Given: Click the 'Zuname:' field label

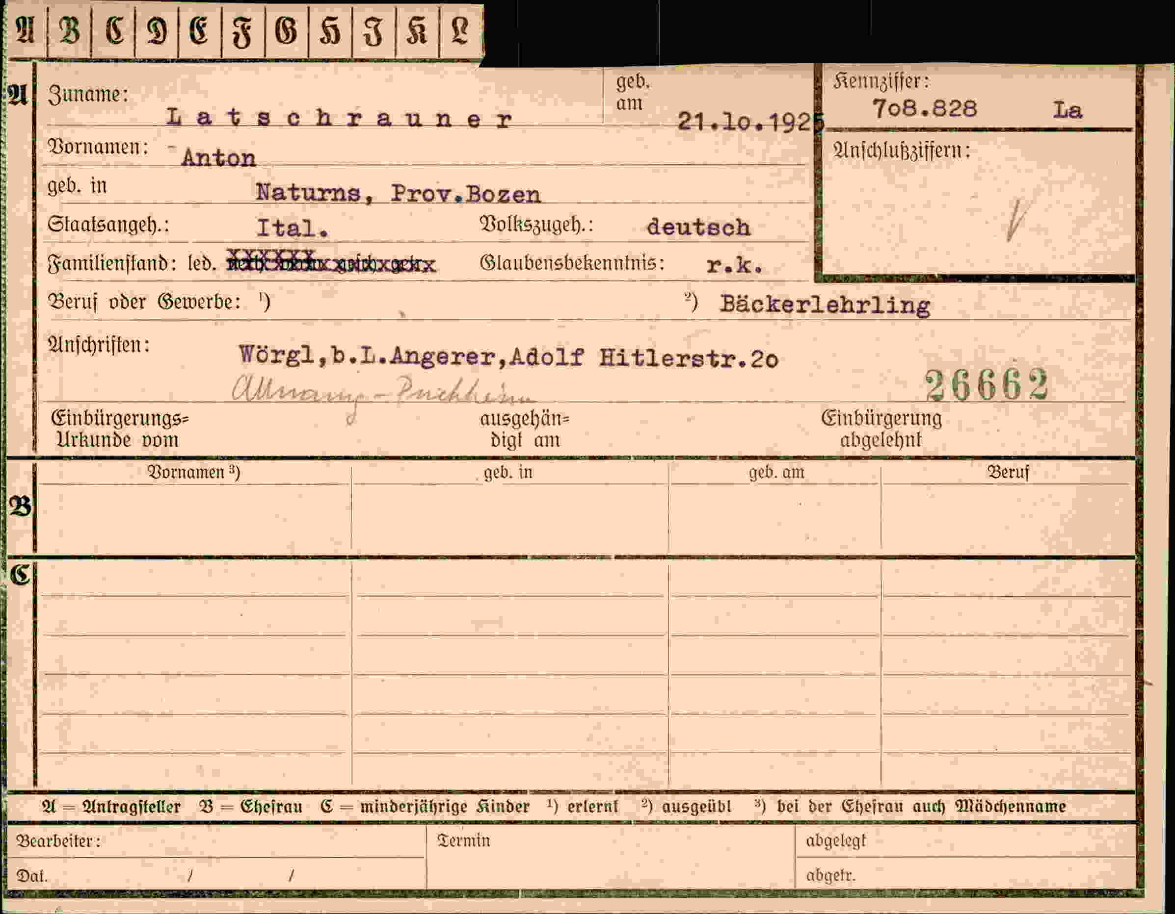Looking at the screenshot, I should tap(88, 95).
